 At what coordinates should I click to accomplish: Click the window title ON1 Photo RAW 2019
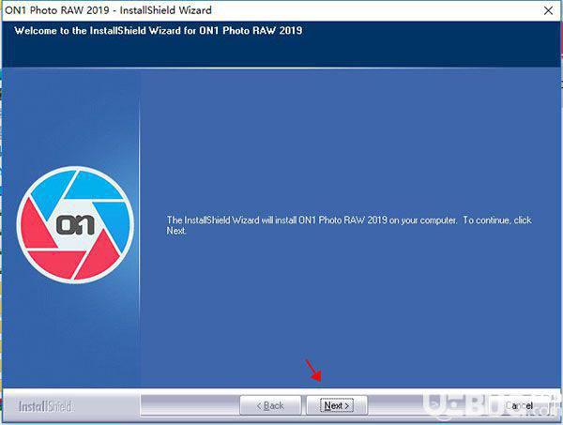coord(108,10)
